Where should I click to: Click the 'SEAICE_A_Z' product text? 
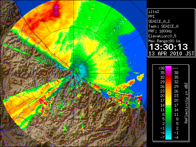point(159,21)
